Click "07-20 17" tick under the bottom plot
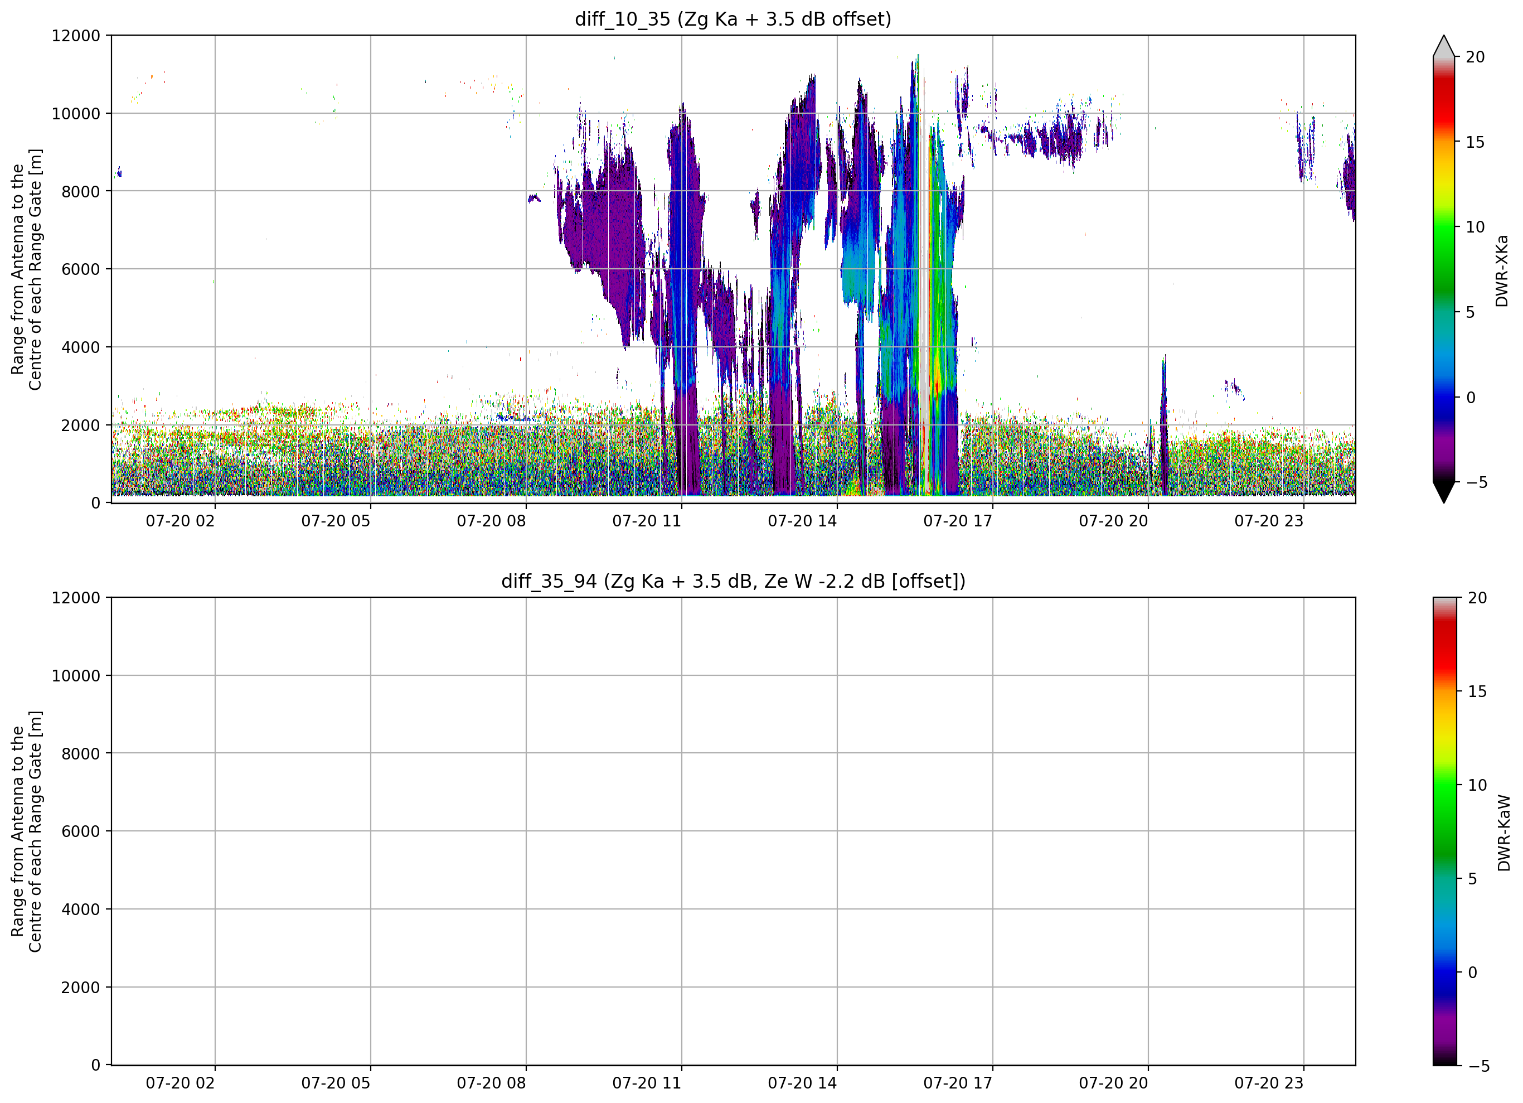The height and width of the screenshot is (1103, 1523). [x=958, y=1083]
